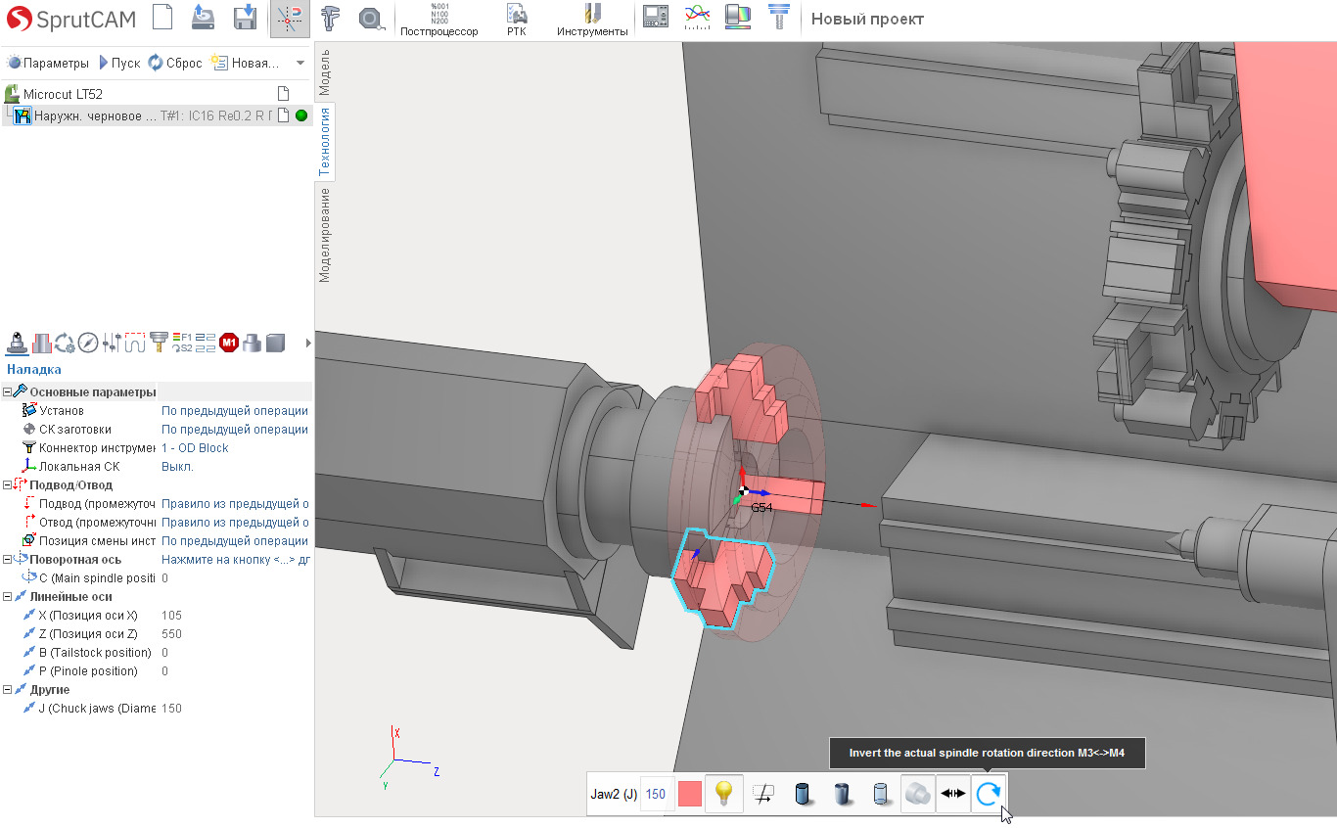The height and width of the screenshot is (828, 1337).
Task: Toggle Локальная СК value Выкл.
Action: tap(235, 466)
